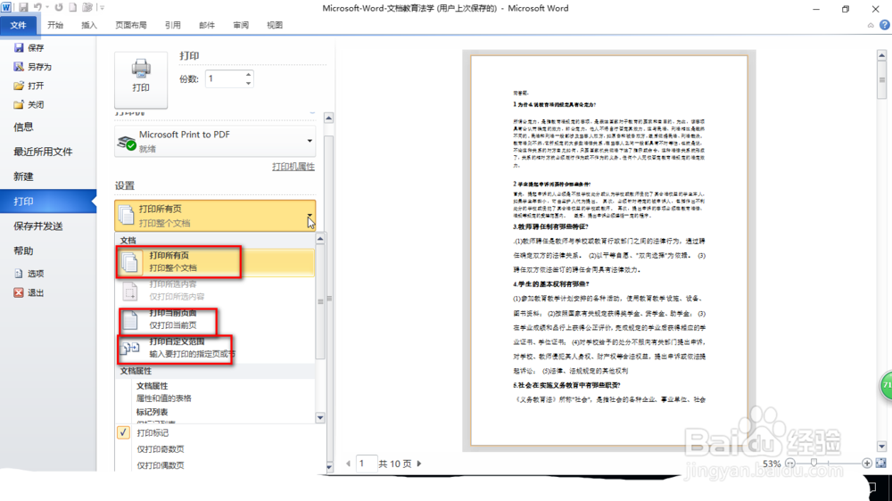Click the 53% zoom level text
892x501 pixels.
(772, 464)
